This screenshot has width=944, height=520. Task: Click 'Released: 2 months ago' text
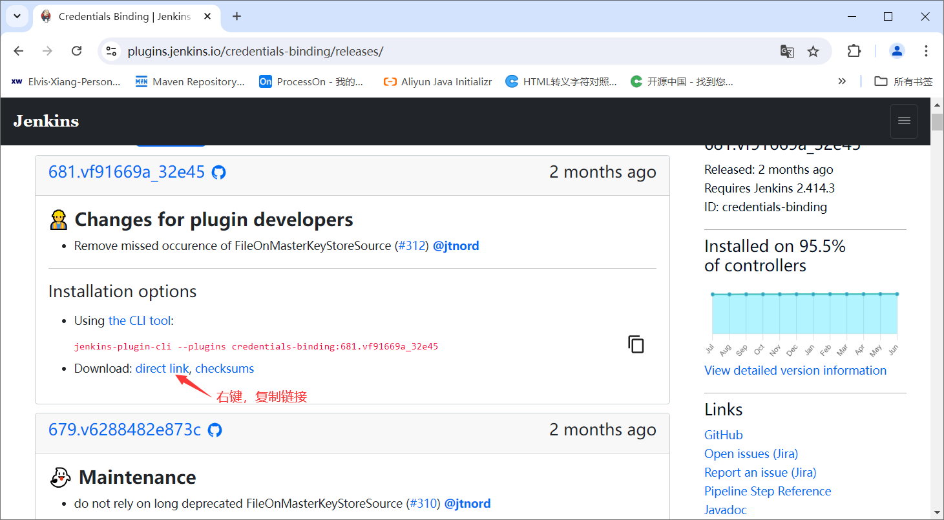769,170
